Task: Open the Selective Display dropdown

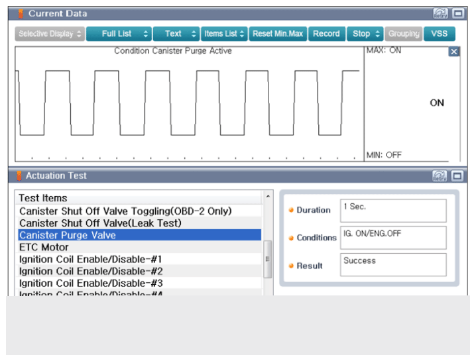Action: point(50,34)
